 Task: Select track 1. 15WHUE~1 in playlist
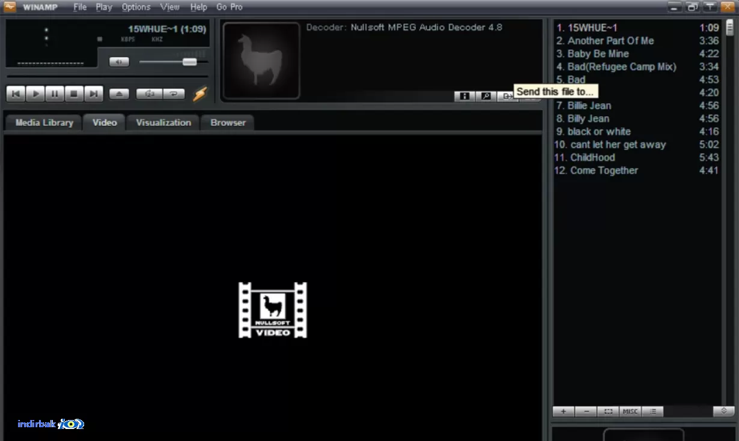(x=637, y=28)
